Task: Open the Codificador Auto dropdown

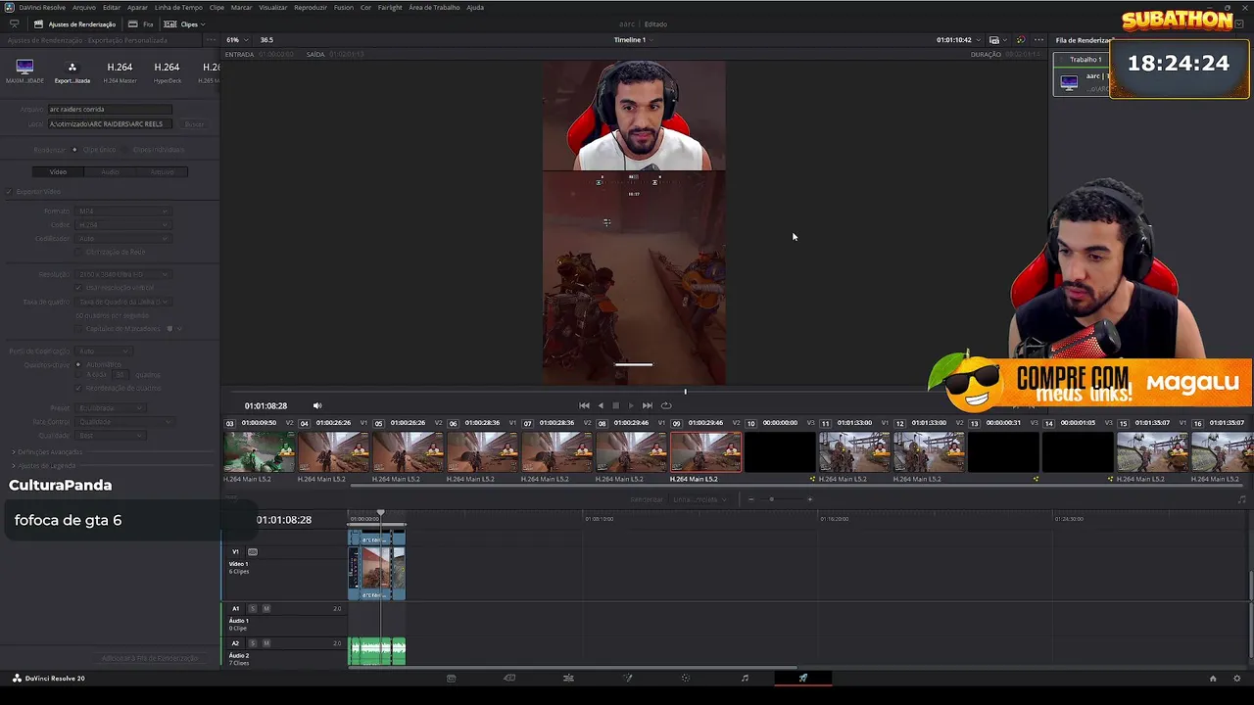Action: pos(122,238)
